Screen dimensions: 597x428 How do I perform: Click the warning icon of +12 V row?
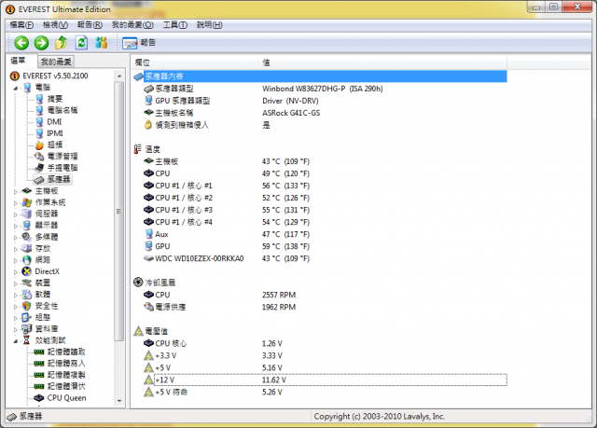148,380
